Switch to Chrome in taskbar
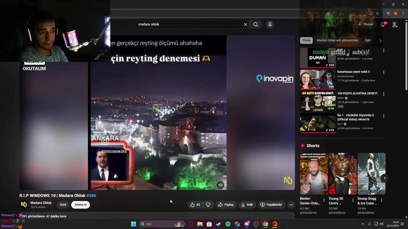The image size is (408, 229). pos(265,224)
